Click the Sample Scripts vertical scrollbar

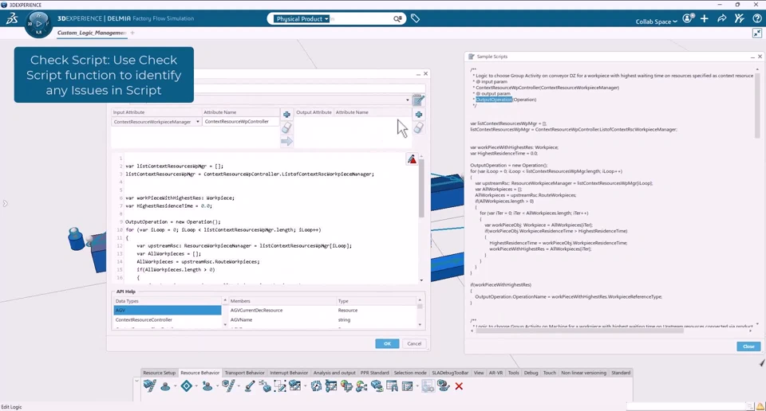[x=758, y=105]
